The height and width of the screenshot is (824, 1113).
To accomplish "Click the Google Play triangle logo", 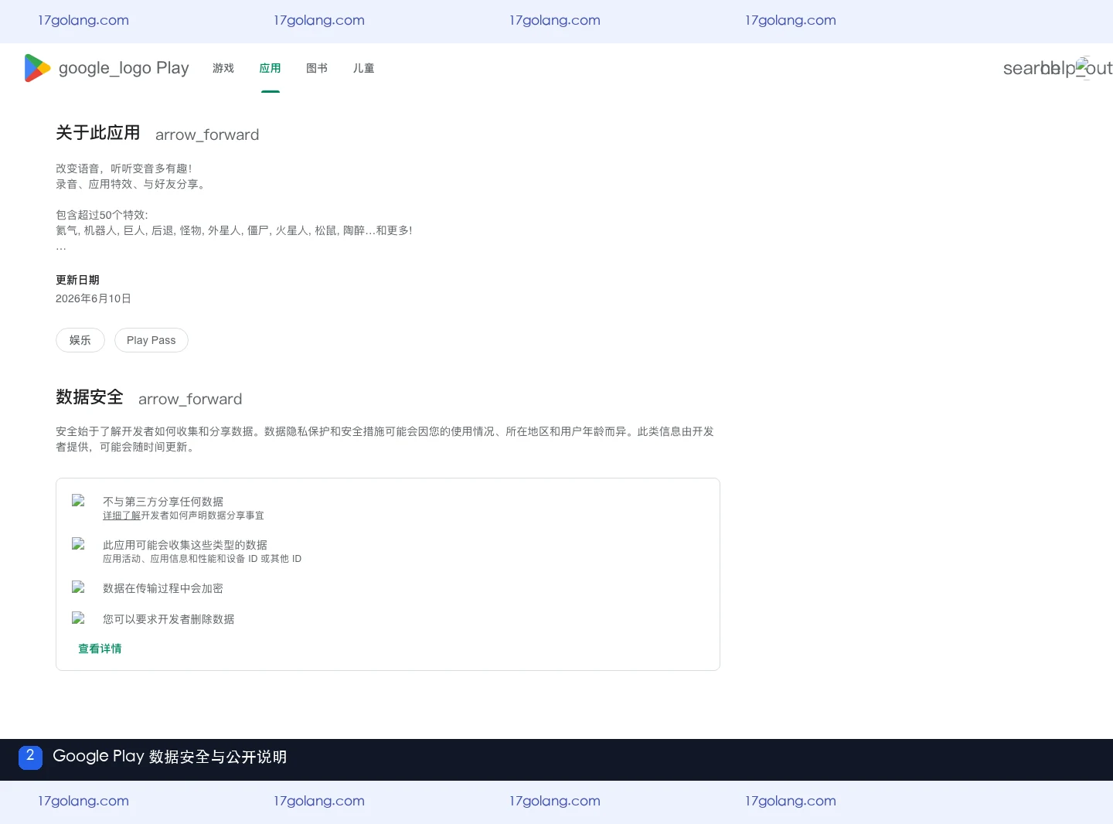I will (x=37, y=68).
